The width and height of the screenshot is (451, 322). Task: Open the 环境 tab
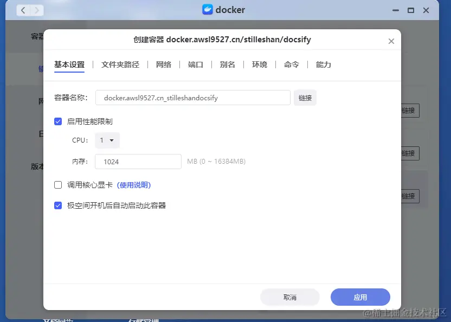point(260,65)
